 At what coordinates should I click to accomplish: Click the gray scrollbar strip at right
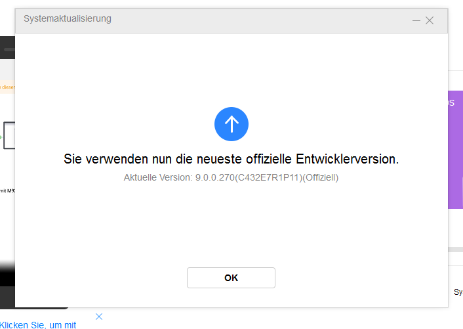tap(455, 250)
